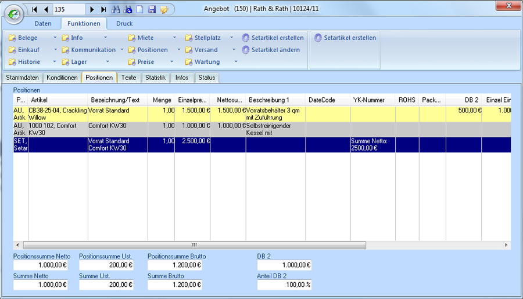Expand the Info dropdown arrow
This screenshot has height=299, width=523.
(105, 38)
